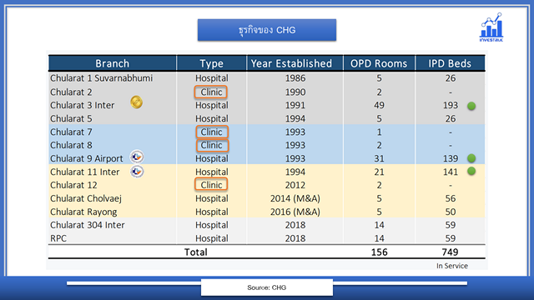Click the Chularat 11 Inter branch name
This screenshot has width=534, height=300.
pos(85,172)
